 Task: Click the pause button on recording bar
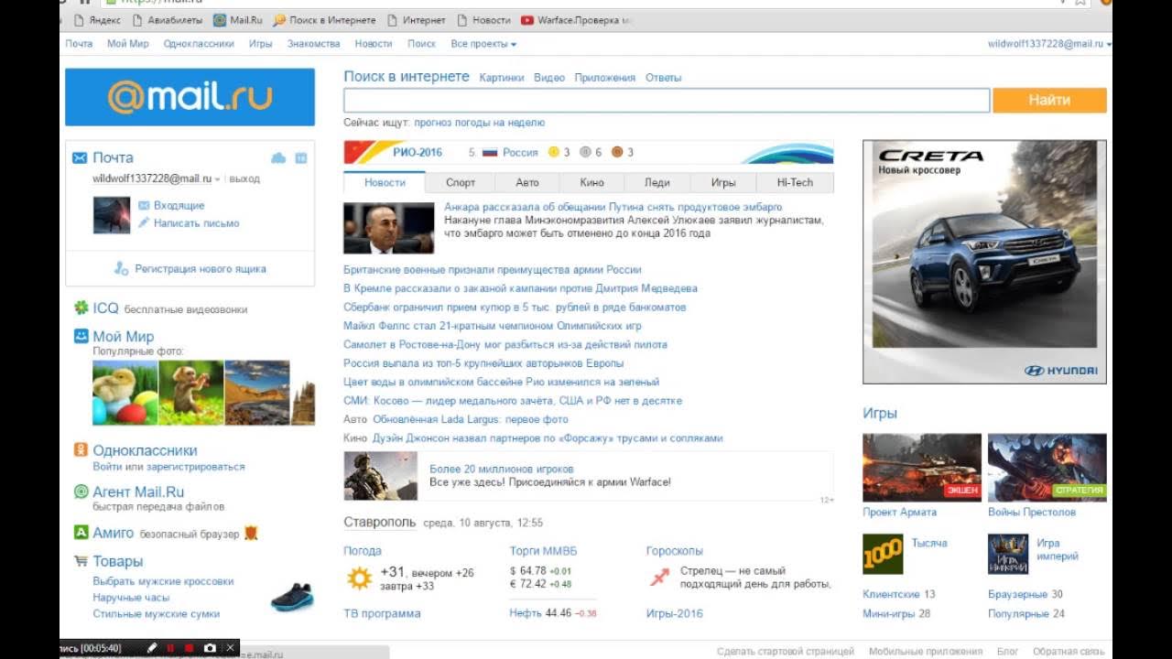coord(170,648)
